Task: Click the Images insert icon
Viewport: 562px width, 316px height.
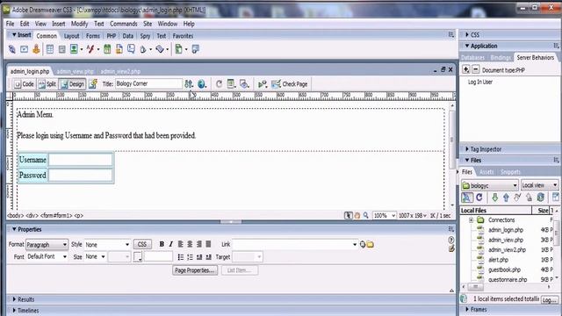Action: tap(74, 49)
